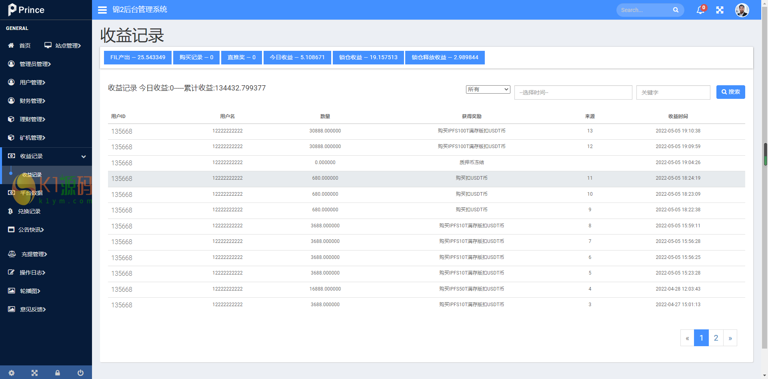The width and height of the screenshot is (768, 379).
Task: Click the lock icon at sidebar bottom
Action: 58,373
